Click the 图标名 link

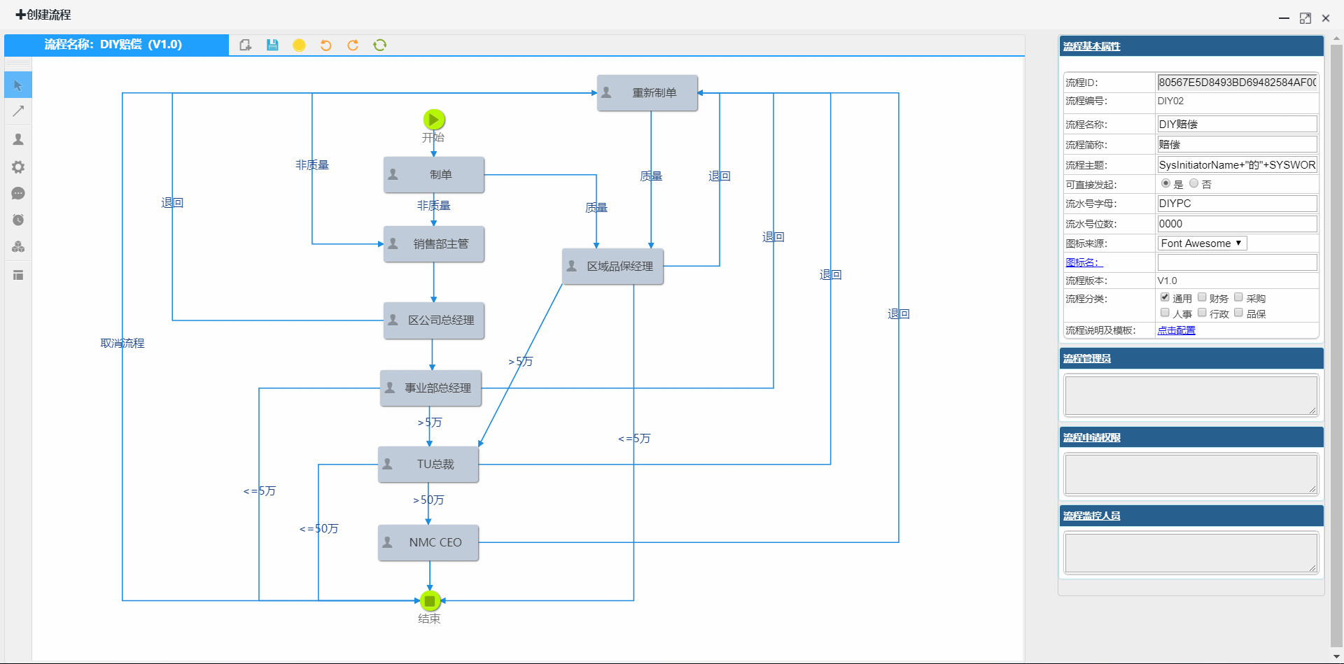point(1083,263)
